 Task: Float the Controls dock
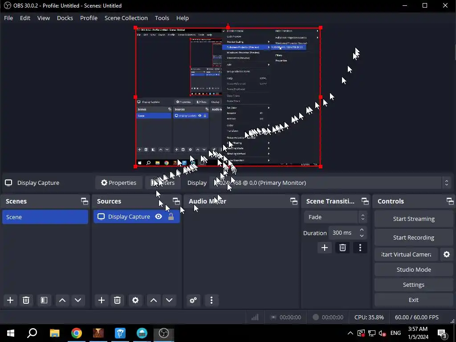[450, 201]
